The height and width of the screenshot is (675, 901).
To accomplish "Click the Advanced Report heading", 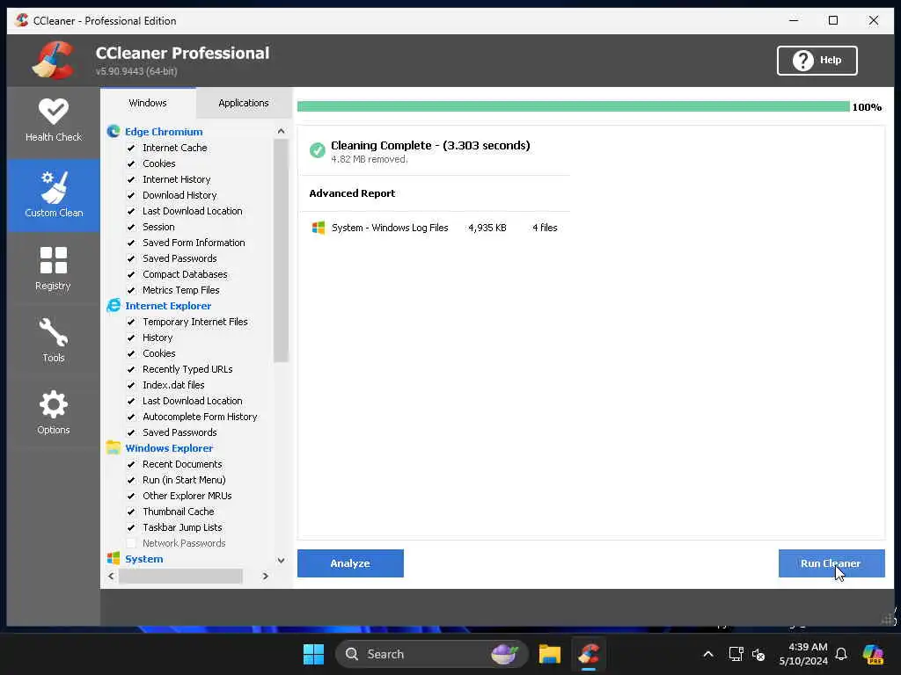I will coord(352,193).
